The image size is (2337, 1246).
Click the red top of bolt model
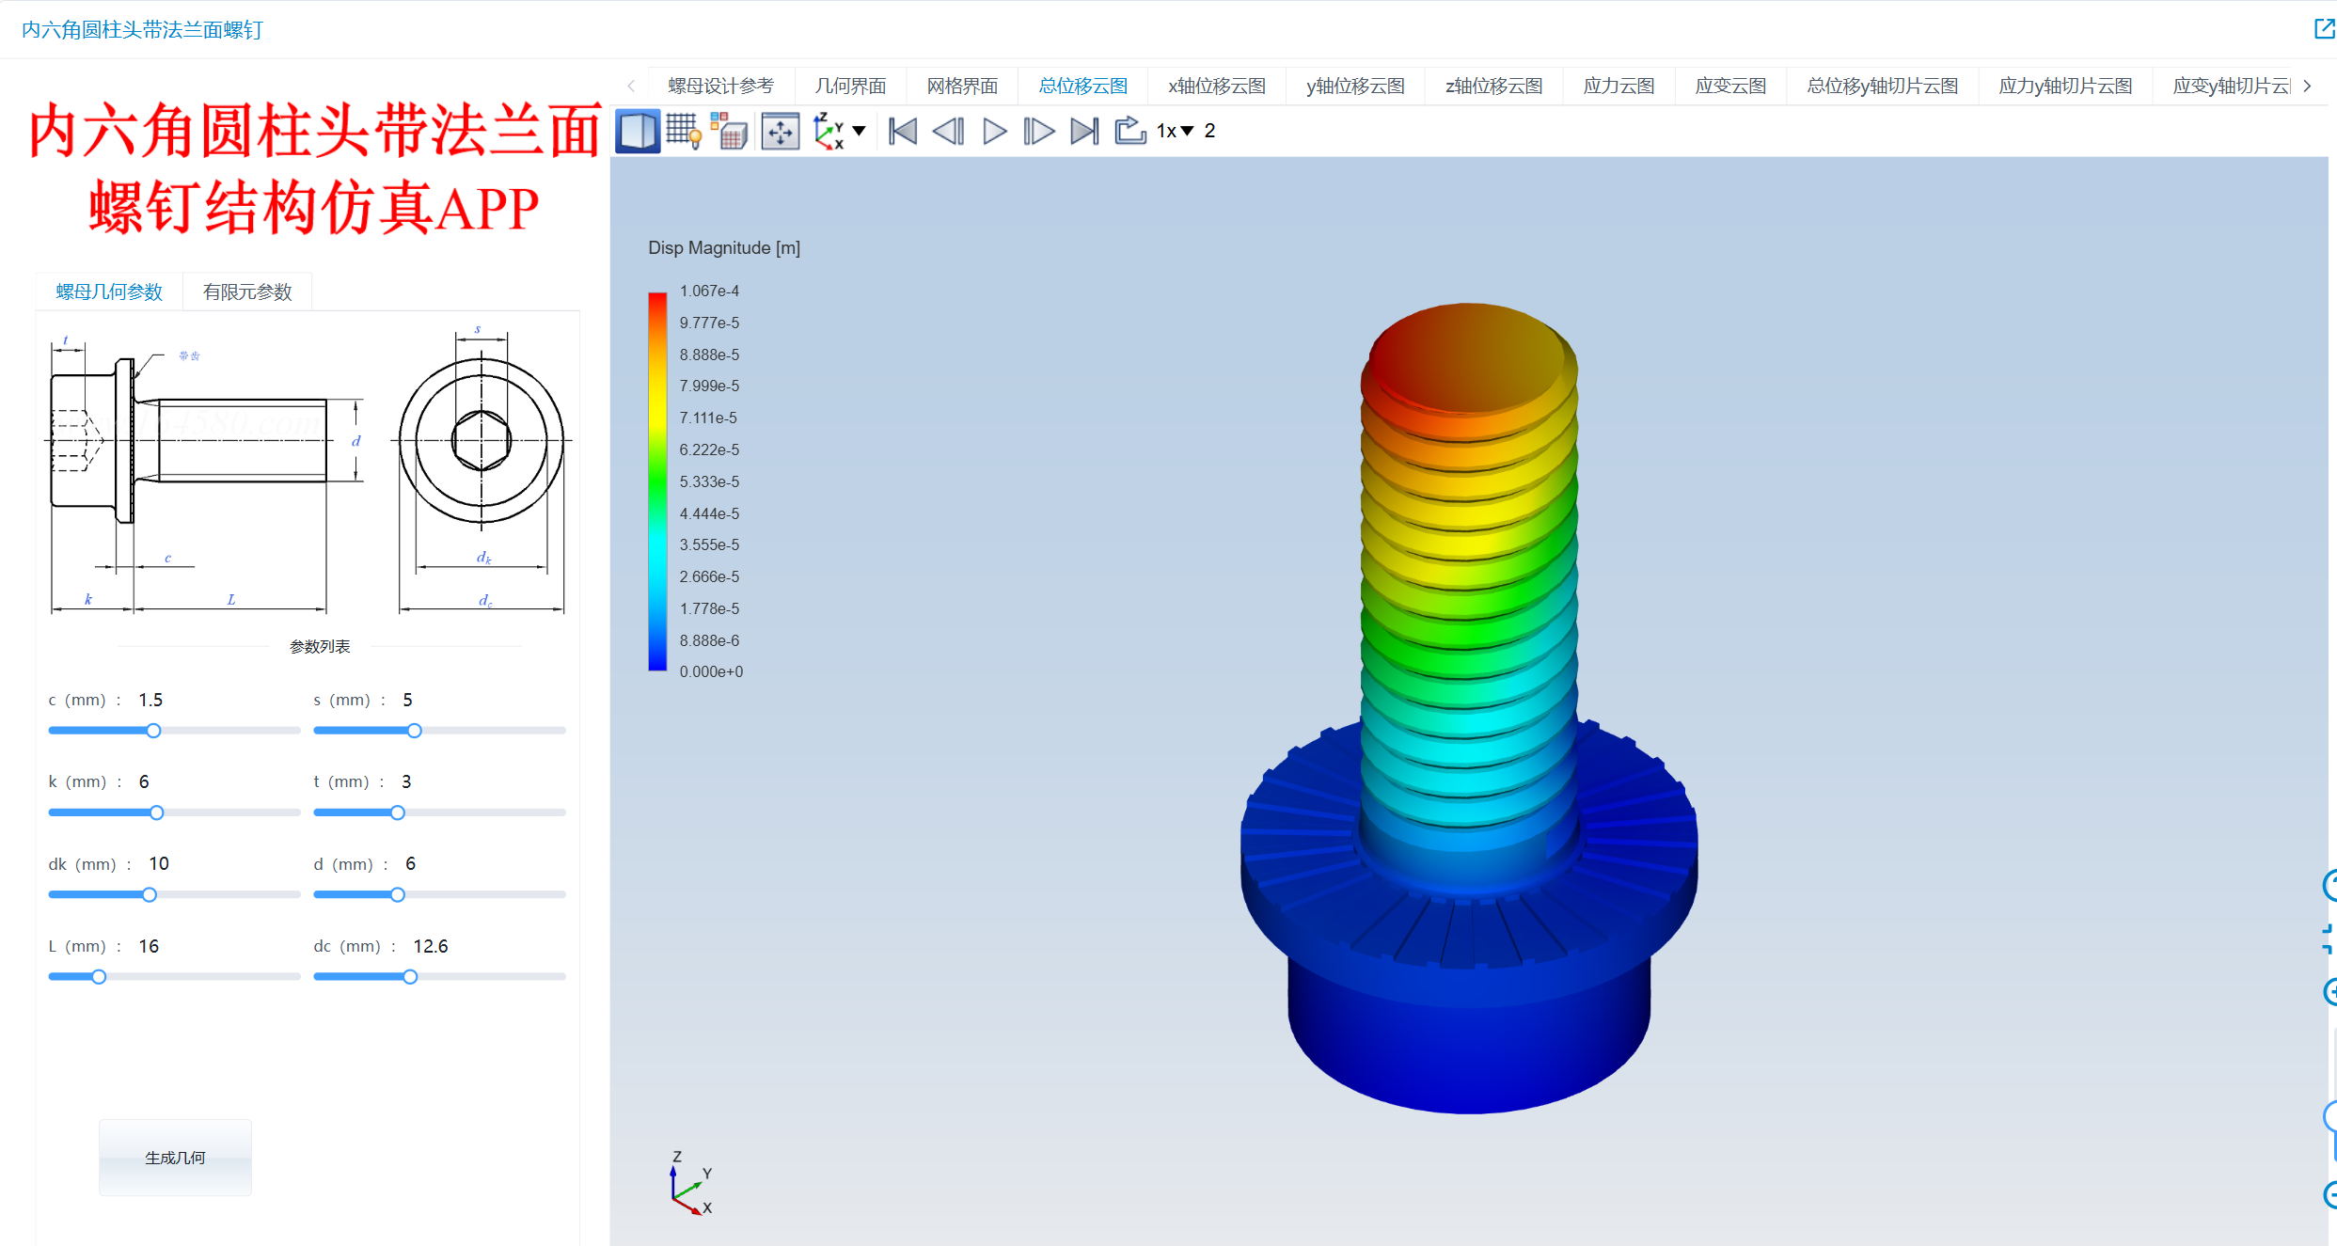1468,357
